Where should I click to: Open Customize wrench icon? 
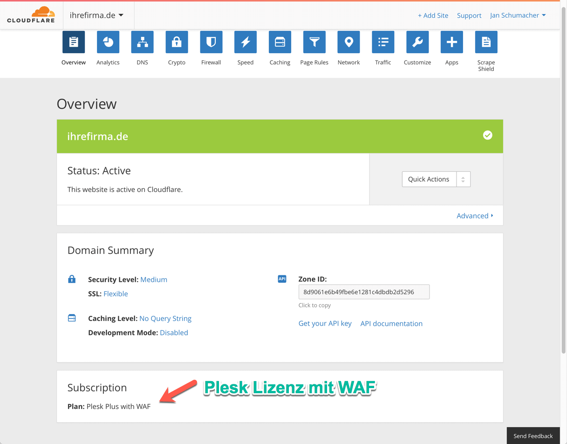tap(417, 42)
